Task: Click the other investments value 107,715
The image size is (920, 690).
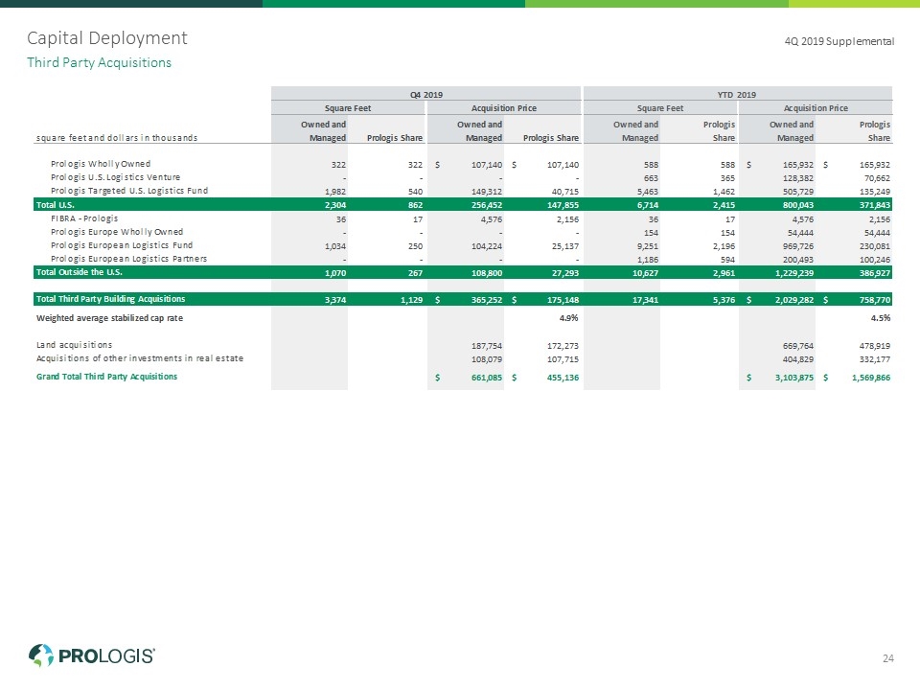Action: point(563,359)
